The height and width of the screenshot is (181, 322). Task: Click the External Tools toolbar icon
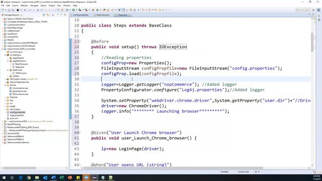click(x=86, y=10)
